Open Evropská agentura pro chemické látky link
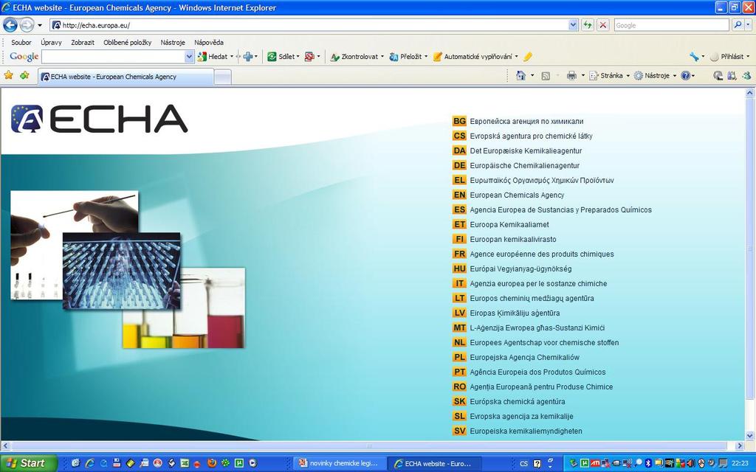 click(531, 136)
